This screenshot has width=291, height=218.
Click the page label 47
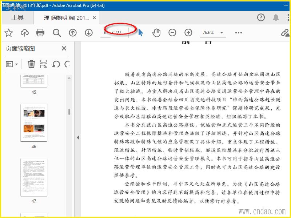coord(34,201)
